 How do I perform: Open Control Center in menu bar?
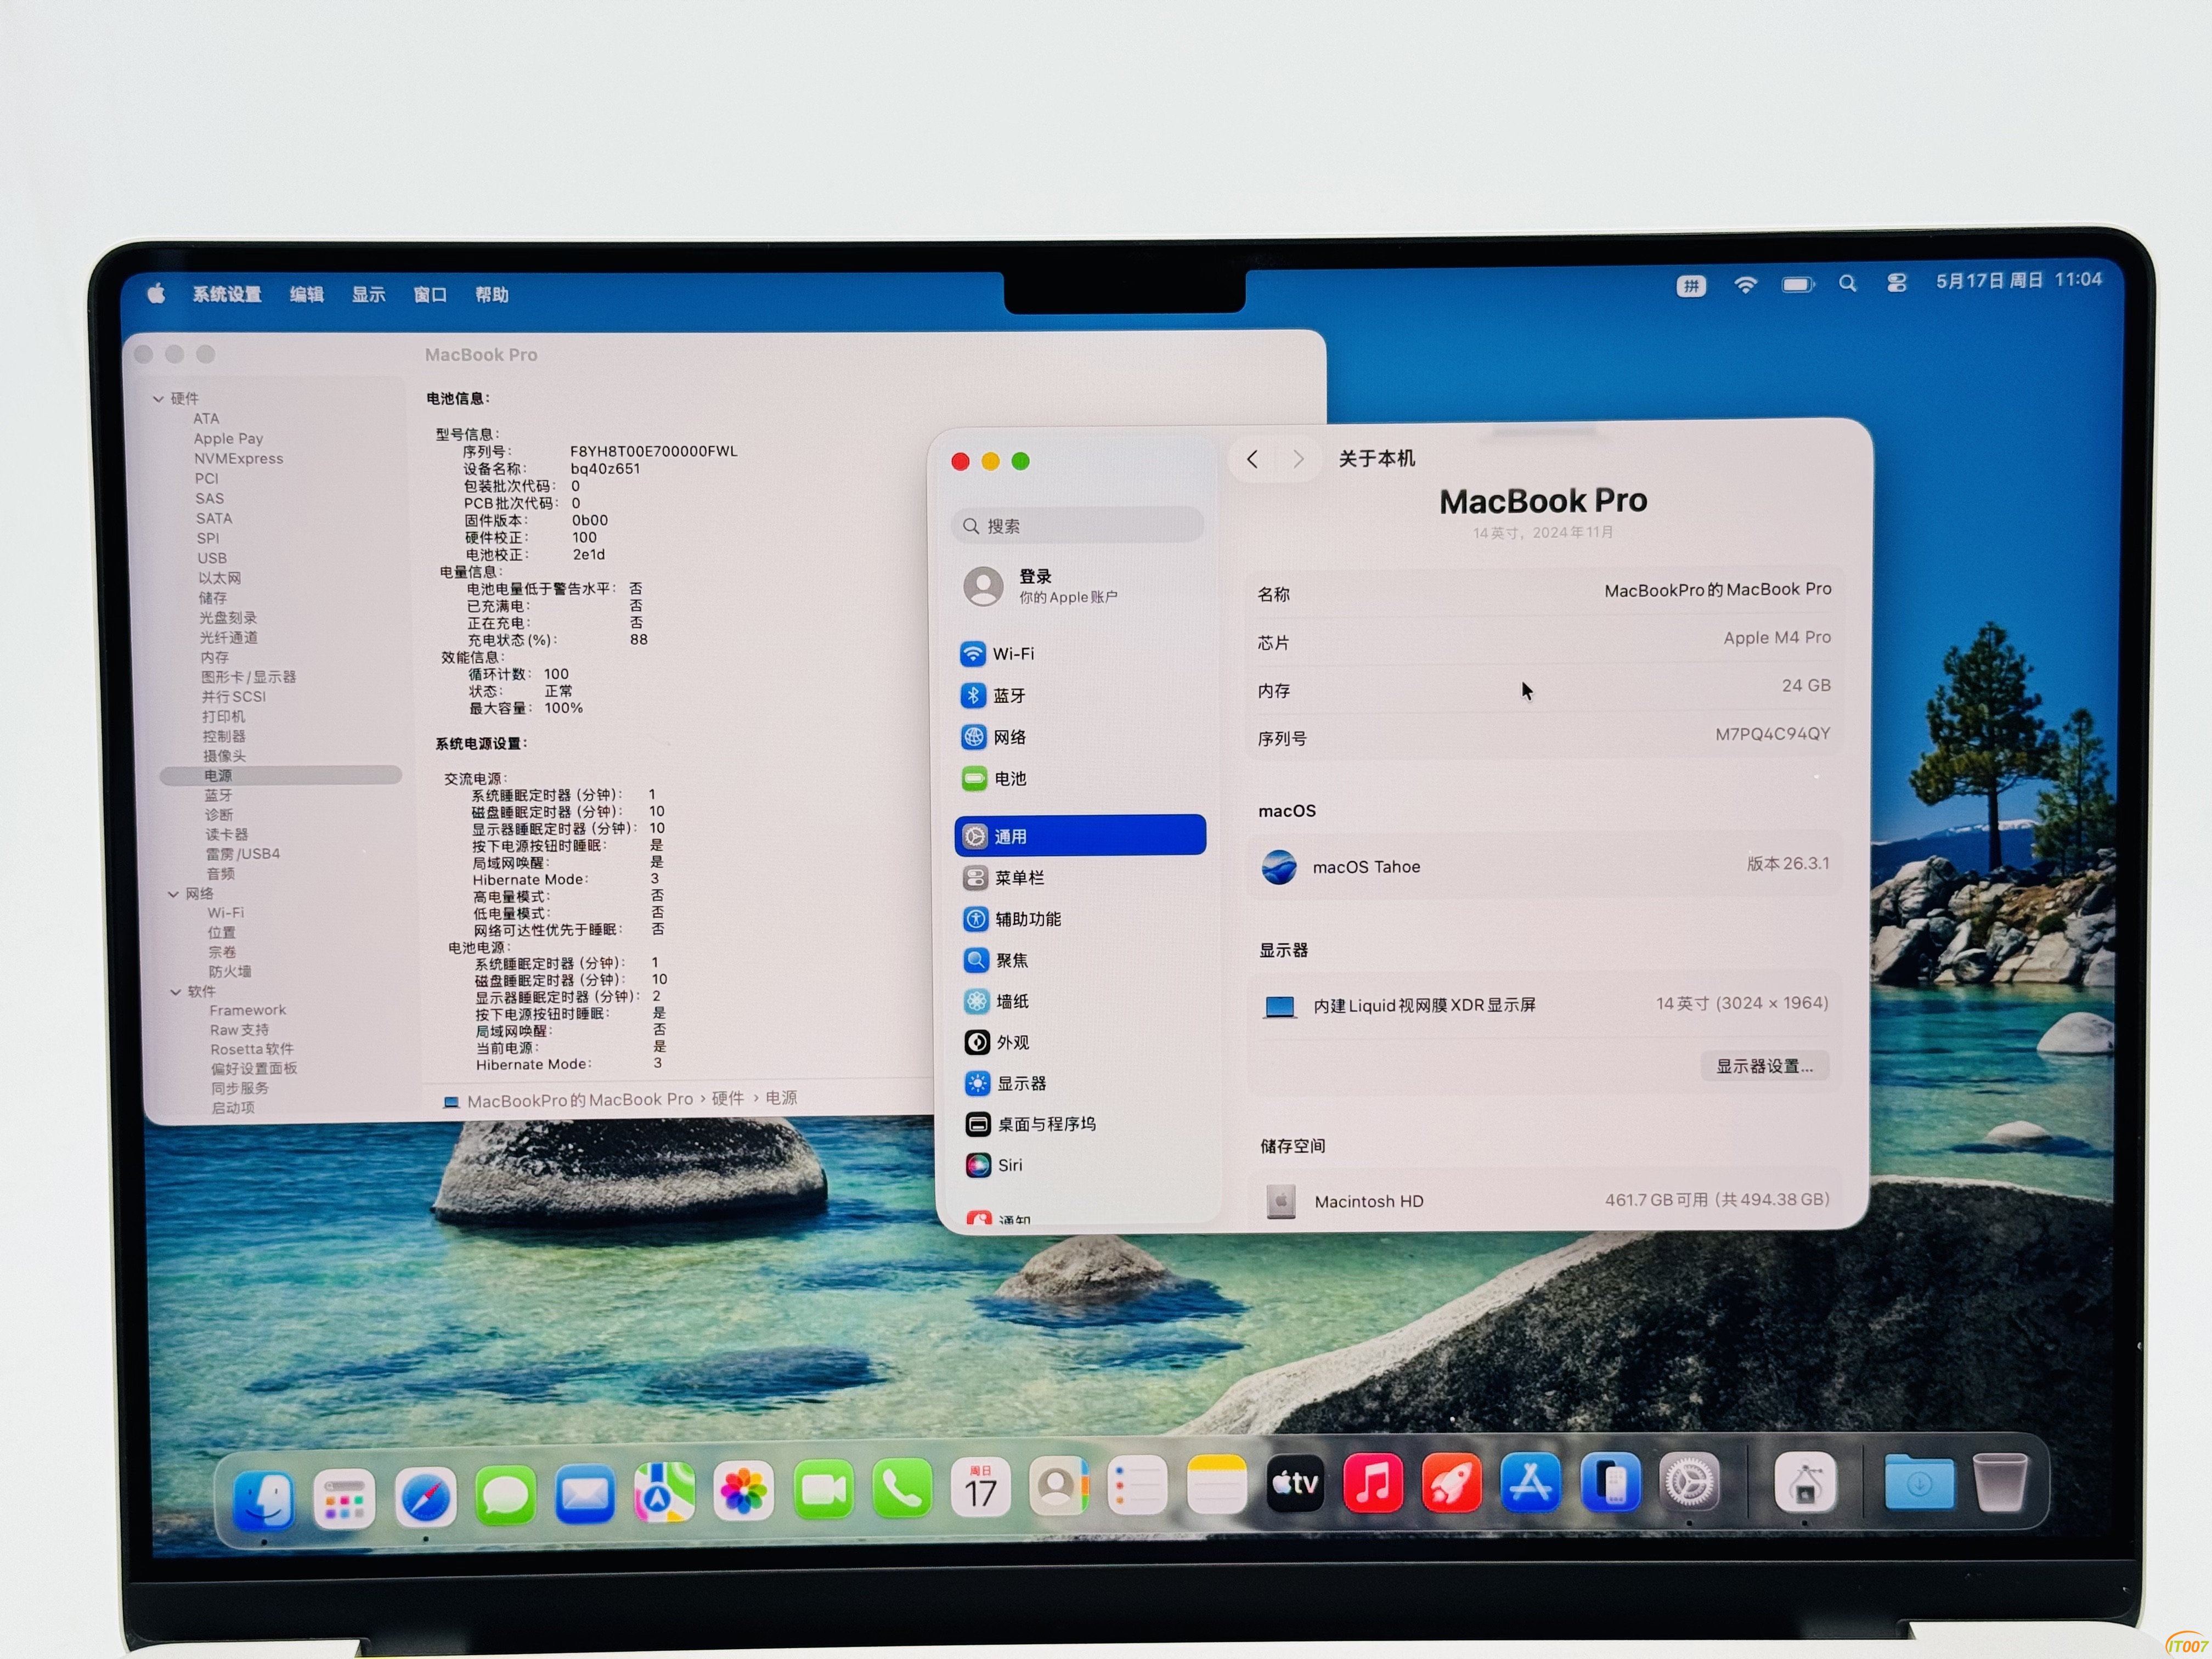click(x=1896, y=283)
